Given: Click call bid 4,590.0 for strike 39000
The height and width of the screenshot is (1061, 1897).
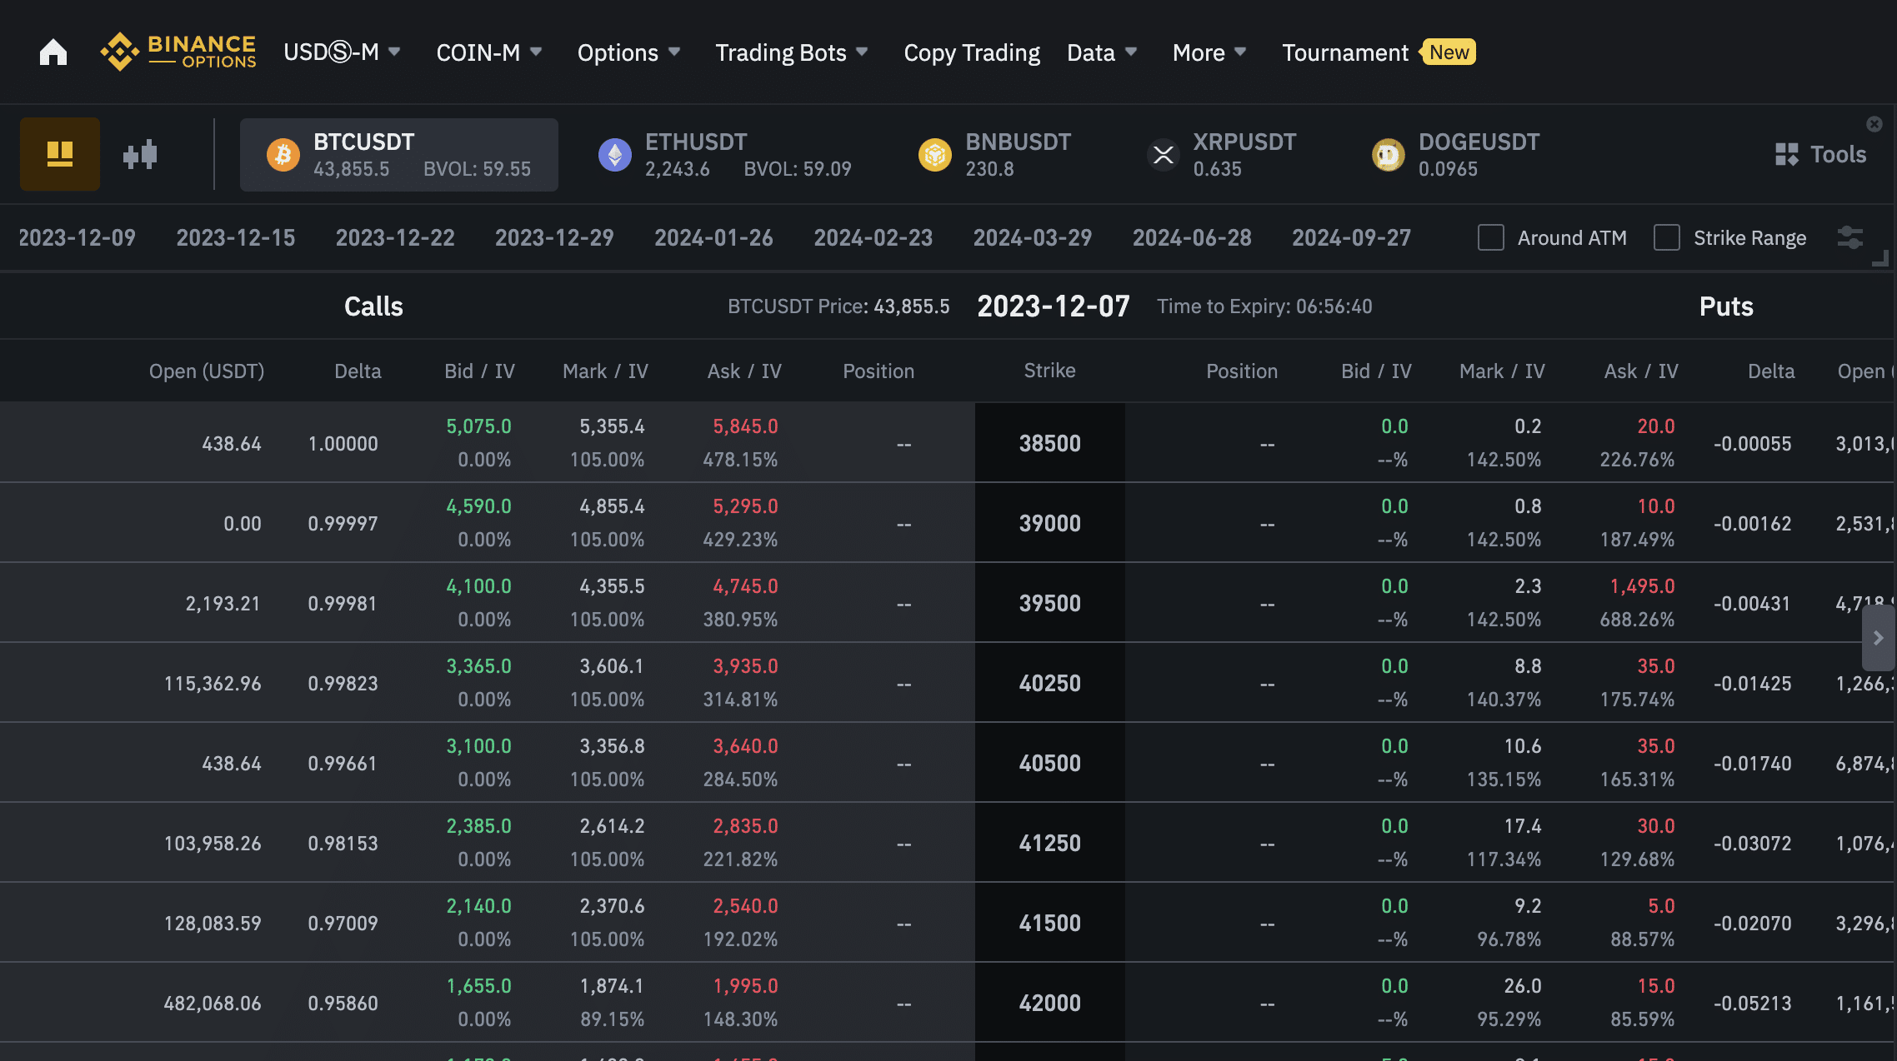Looking at the screenshot, I should 478,506.
